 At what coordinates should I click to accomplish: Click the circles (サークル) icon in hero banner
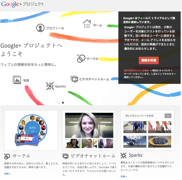click(81, 58)
